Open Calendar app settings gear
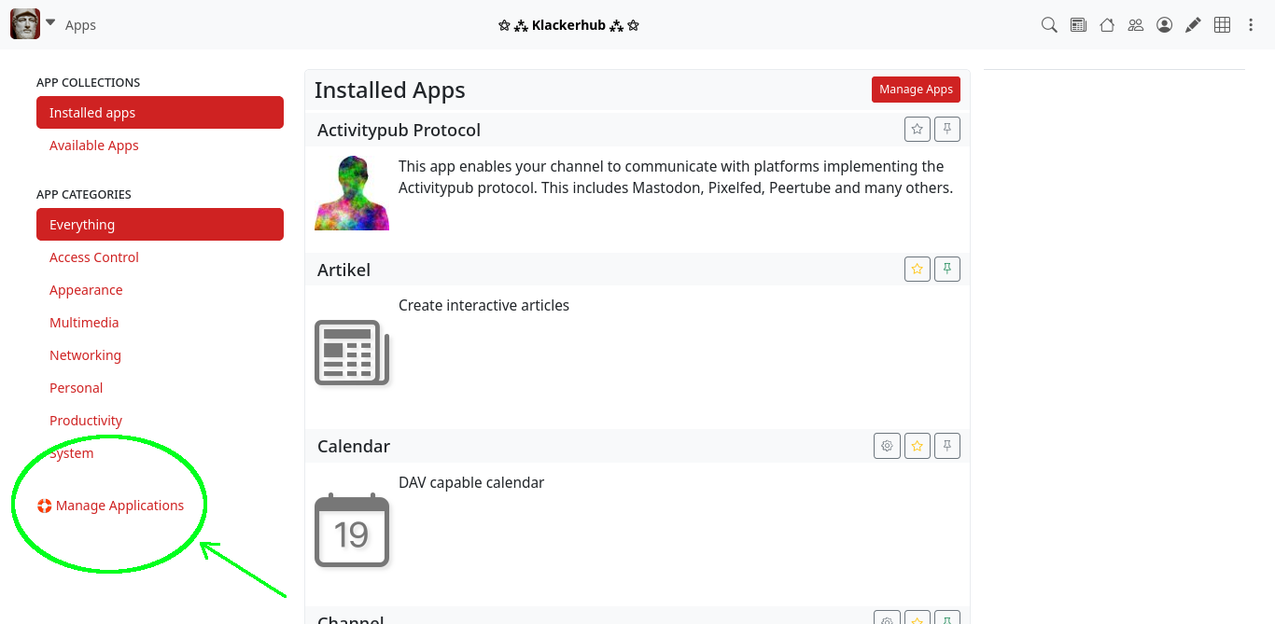Viewport: 1275px width, 624px height. 887,446
